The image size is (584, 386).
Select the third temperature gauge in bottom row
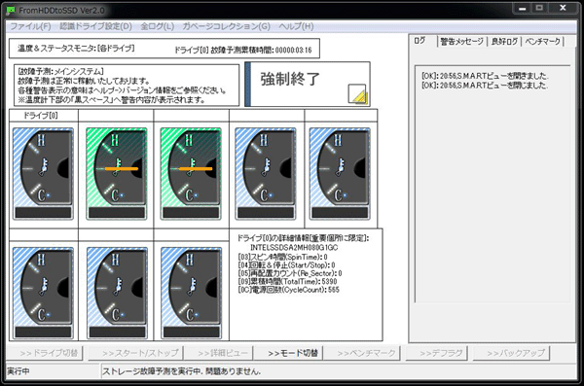coord(192,294)
